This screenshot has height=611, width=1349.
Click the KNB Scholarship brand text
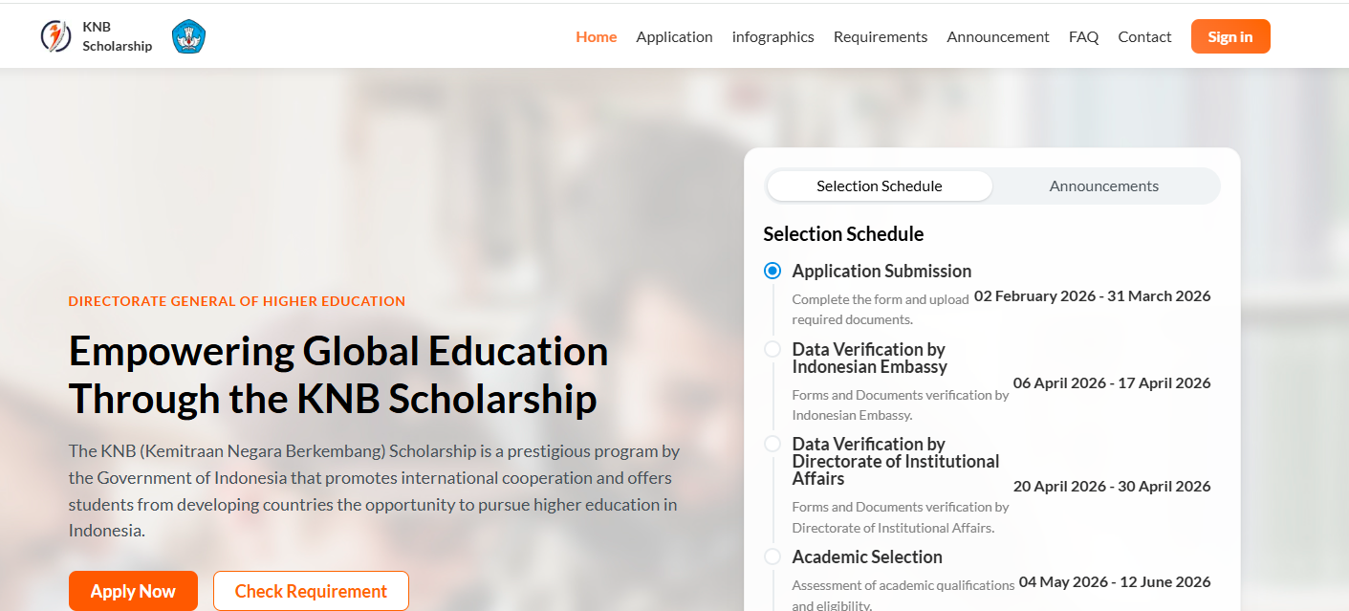[118, 36]
